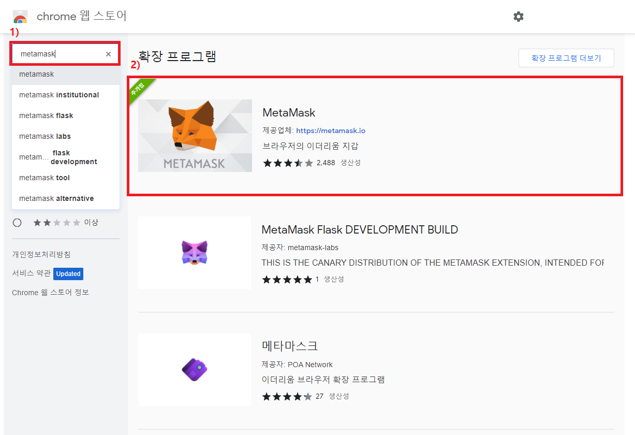Image resolution: width=635 pixels, height=435 pixels.
Task: Click the 확장 프로그램 section heading
Action: pos(177,56)
